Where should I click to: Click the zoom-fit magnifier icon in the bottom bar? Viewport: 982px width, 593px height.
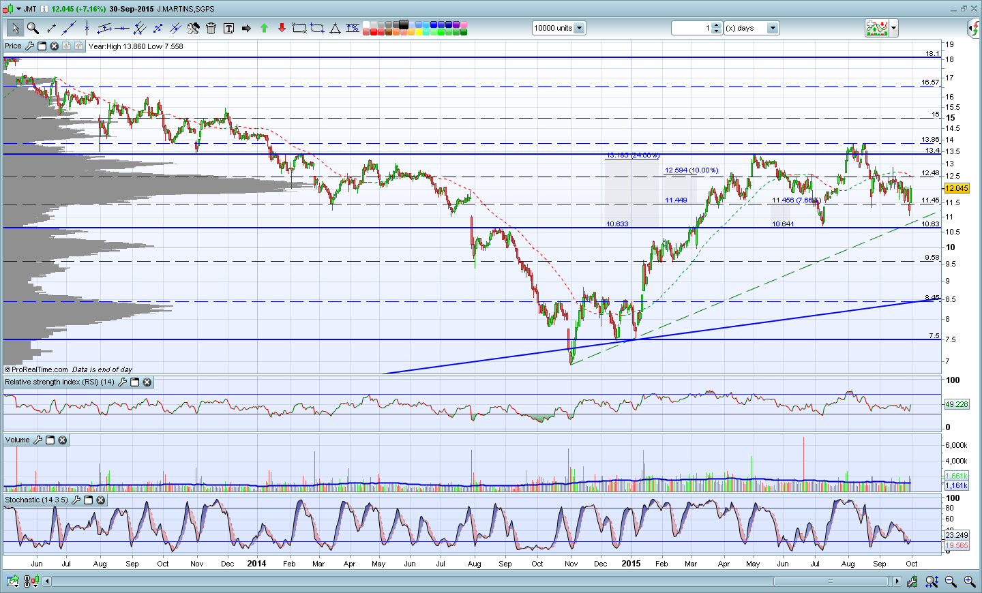932,581
